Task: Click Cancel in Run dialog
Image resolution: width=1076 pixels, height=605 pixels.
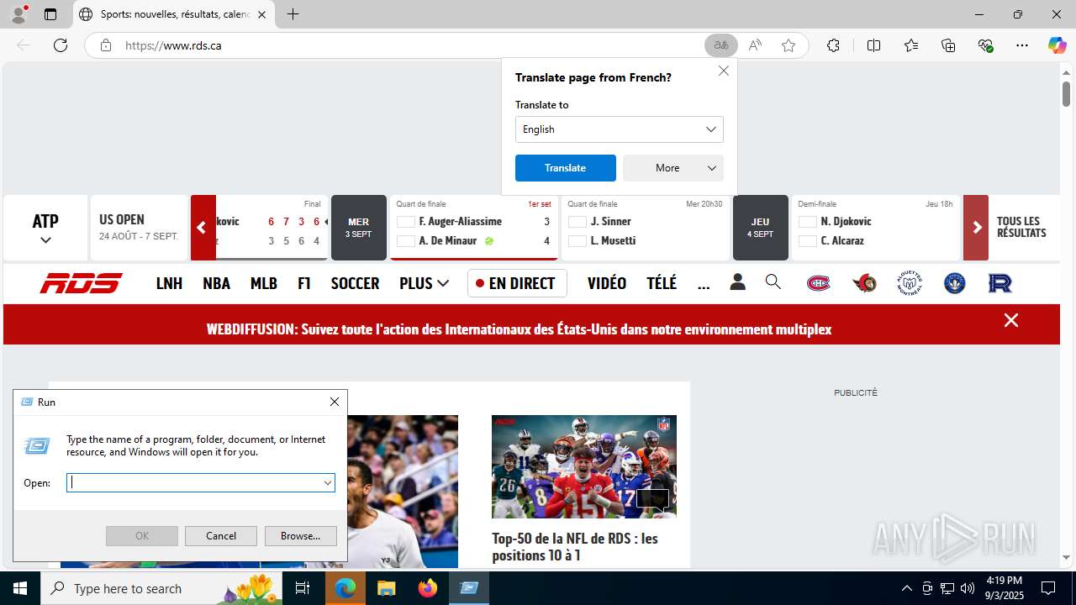Action: [x=221, y=536]
